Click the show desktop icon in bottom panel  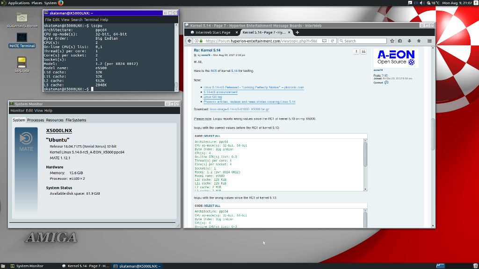(3, 266)
